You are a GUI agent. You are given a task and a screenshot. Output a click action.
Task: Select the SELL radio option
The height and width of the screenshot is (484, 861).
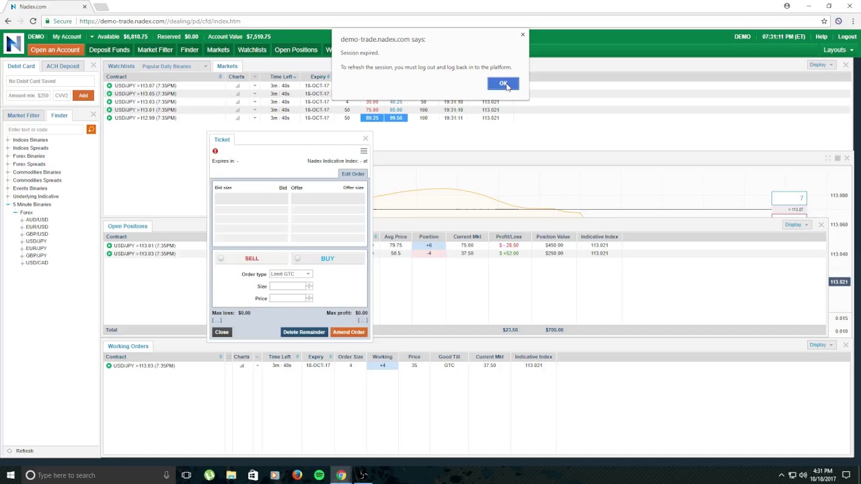221,258
